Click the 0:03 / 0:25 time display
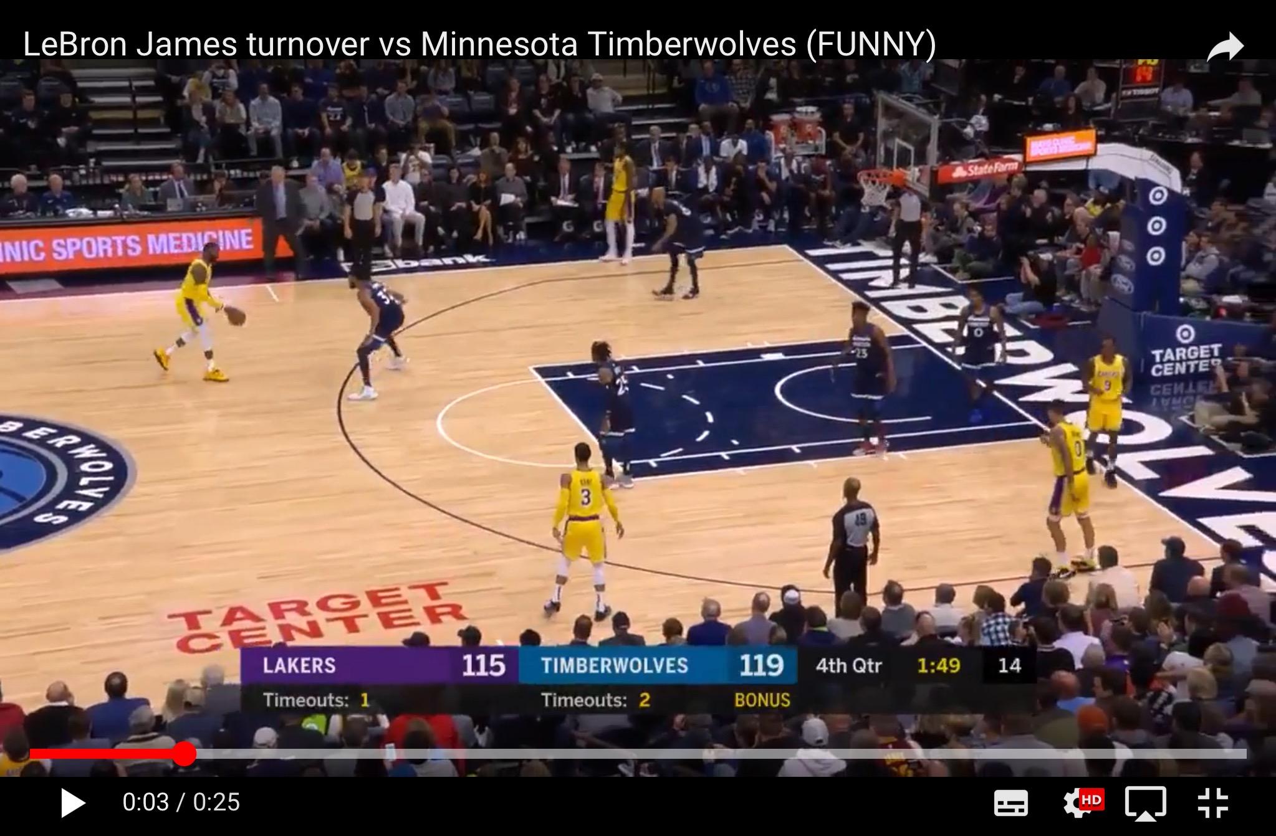The height and width of the screenshot is (836, 1276). coord(181,802)
